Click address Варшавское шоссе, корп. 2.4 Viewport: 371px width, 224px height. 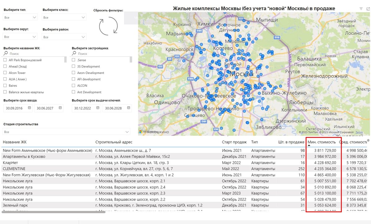130,187
